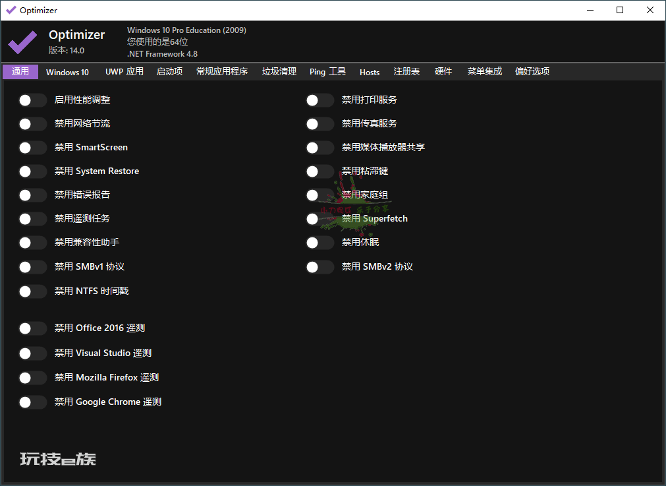Switch on 禁用传真服务

[320, 124]
